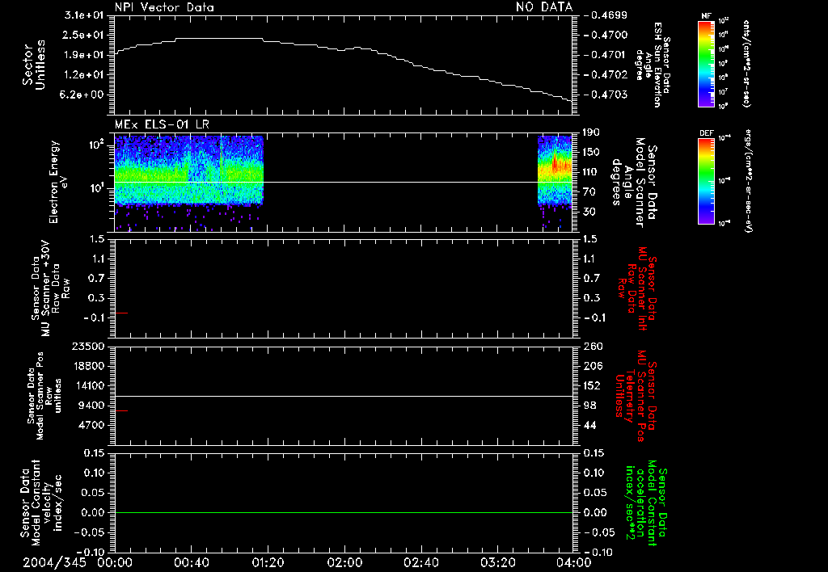Click the "NF" color bar label
This screenshot has width=828, height=572.
point(706,16)
